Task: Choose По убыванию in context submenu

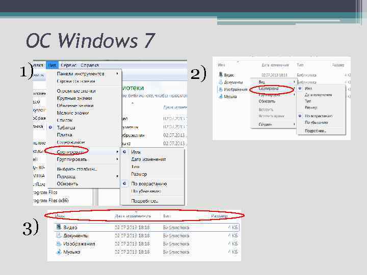Action: pos(317,122)
